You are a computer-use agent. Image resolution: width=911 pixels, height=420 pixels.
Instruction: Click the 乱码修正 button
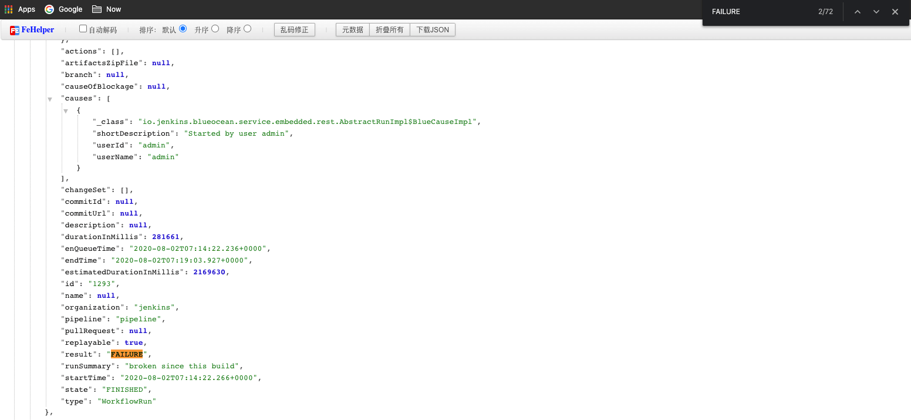click(295, 30)
